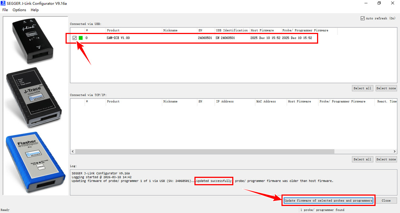Toggle the SAM-ICE V1.00 probe checkbox
Image resolution: width=400 pixels, height=213 pixels.
[x=74, y=38]
